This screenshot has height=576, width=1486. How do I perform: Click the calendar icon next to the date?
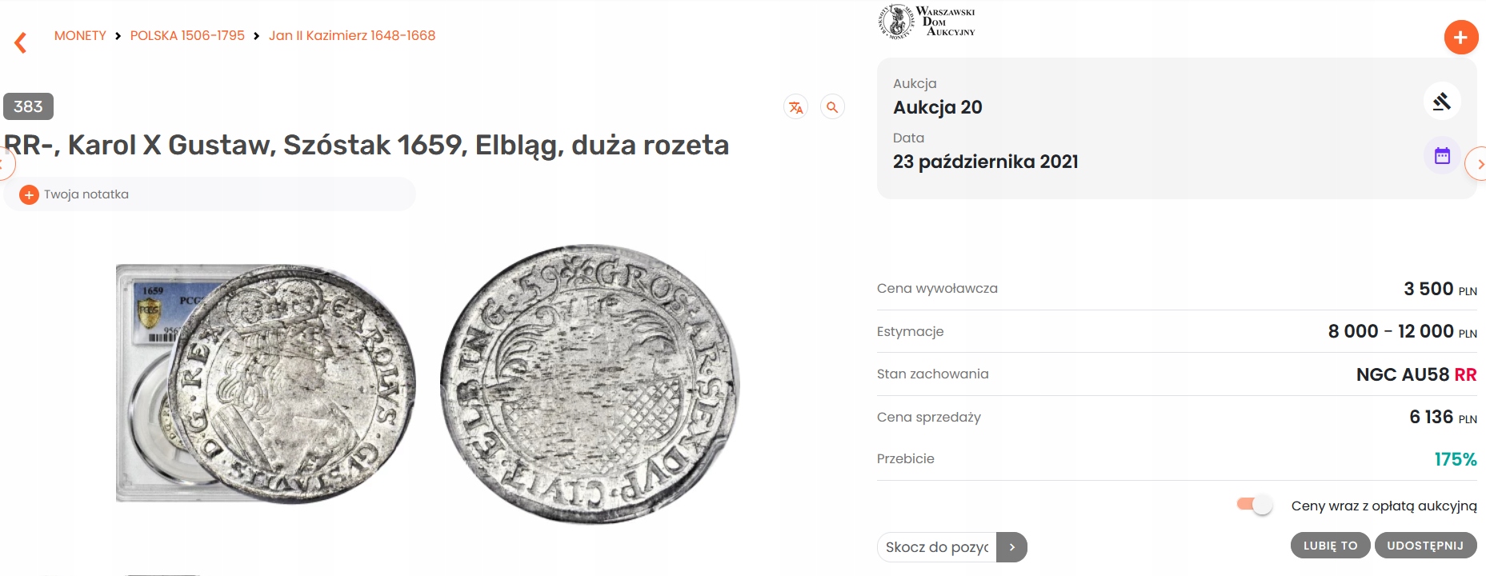coord(1442,156)
